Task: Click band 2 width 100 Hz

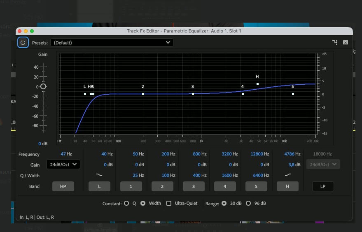Action: pos(168,175)
